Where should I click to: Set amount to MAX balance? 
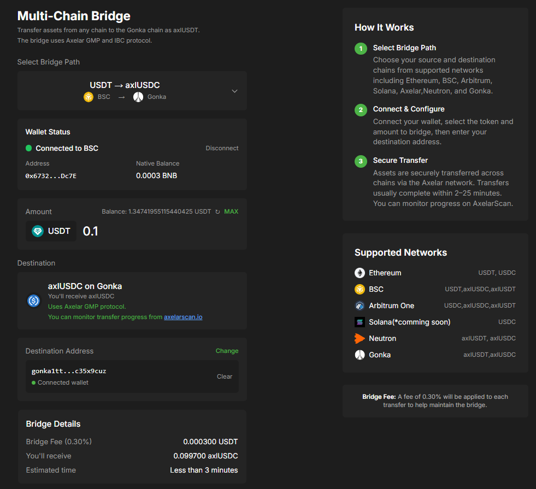[231, 211]
